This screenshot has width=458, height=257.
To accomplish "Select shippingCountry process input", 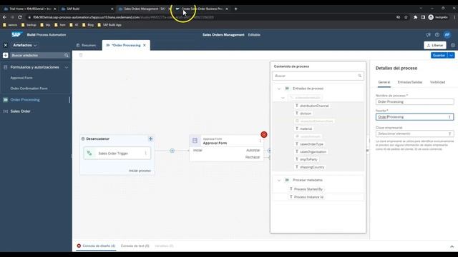I will click(310, 167).
